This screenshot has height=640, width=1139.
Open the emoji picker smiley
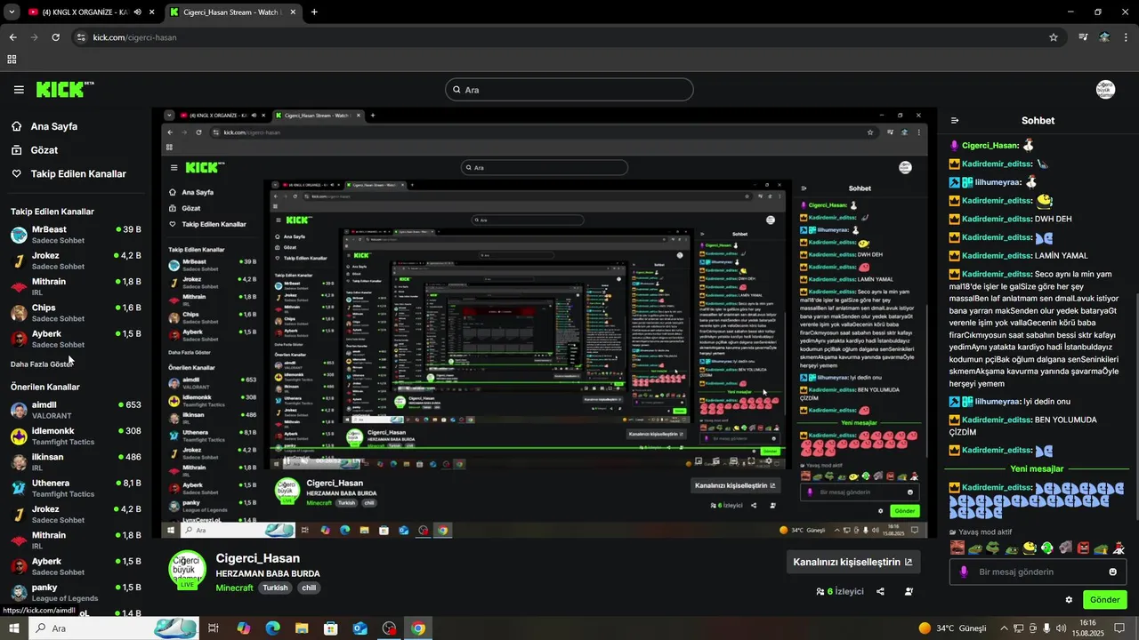pyautogui.click(x=1112, y=572)
